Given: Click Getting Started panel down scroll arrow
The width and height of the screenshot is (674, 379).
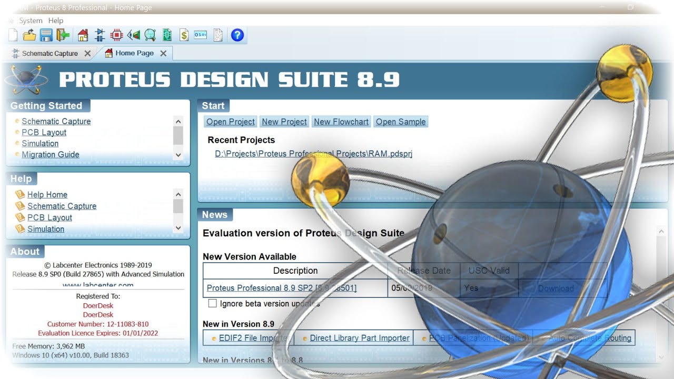Looking at the screenshot, I should point(178,155).
